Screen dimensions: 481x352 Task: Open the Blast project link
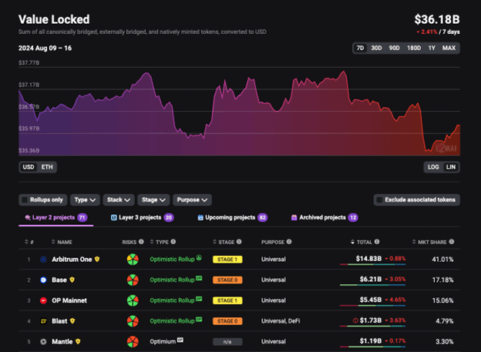pyautogui.click(x=59, y=321)
